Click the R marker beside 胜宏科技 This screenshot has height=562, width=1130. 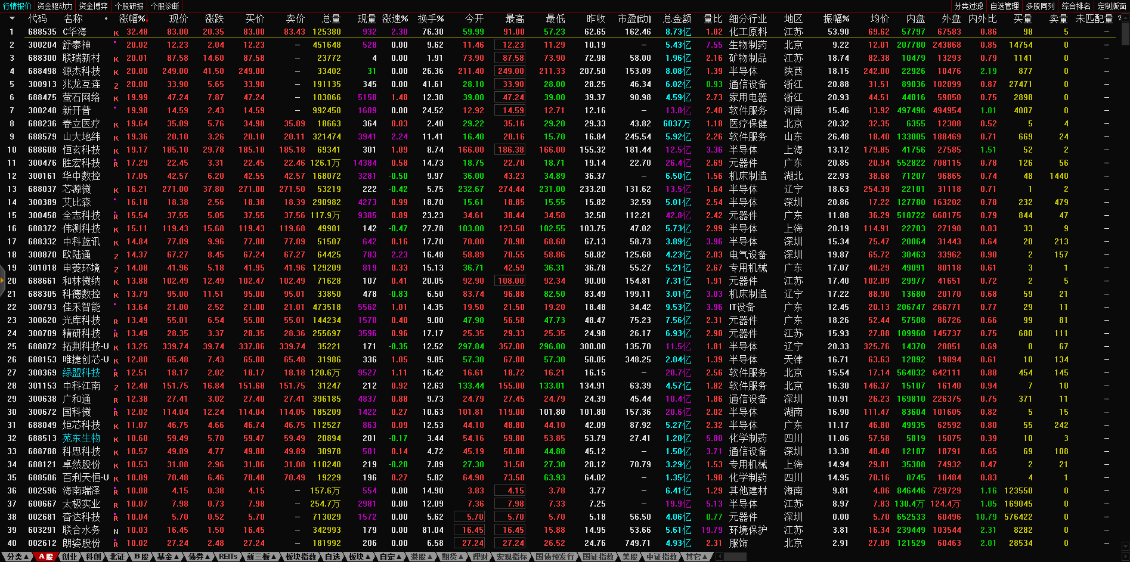coord(116,164)
